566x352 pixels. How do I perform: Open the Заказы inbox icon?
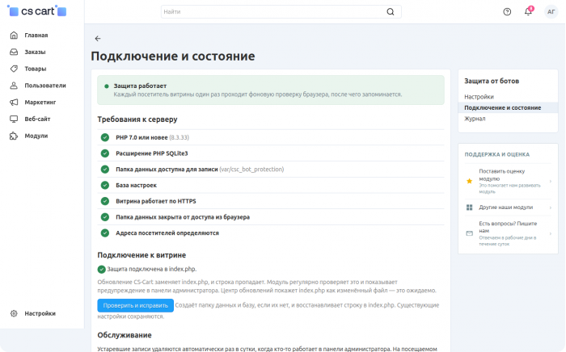14,52
